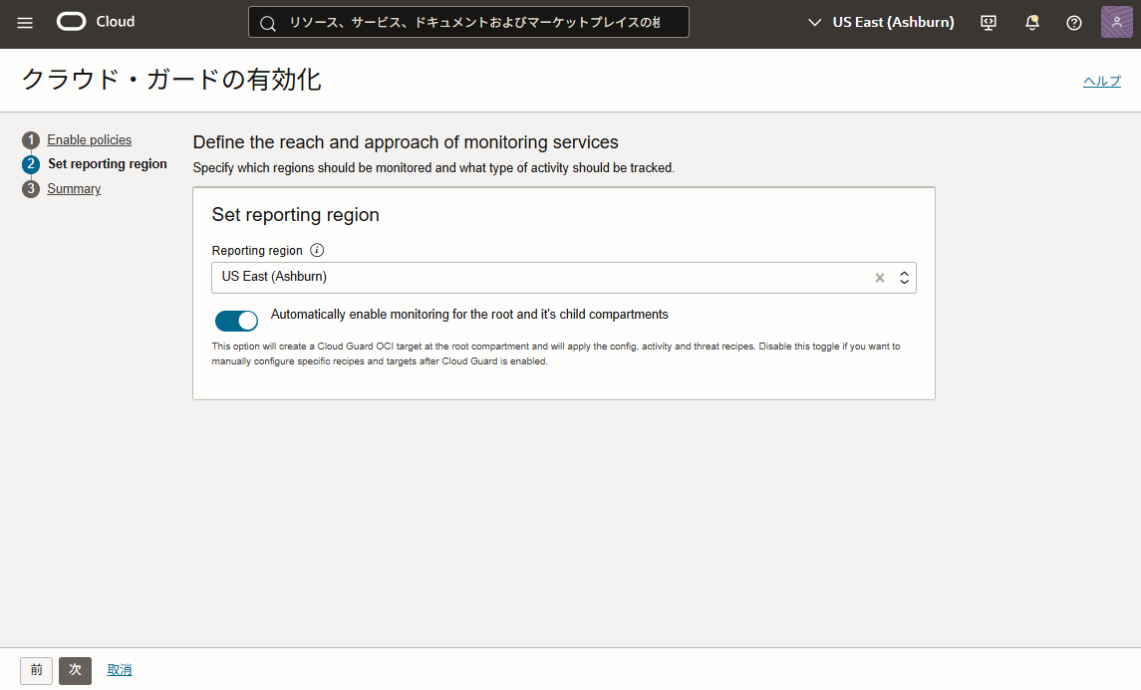Image resolution: width=1141 pixels, height=690 pixels.
Task: Open the notifications bell
Action: (1032, 23)
